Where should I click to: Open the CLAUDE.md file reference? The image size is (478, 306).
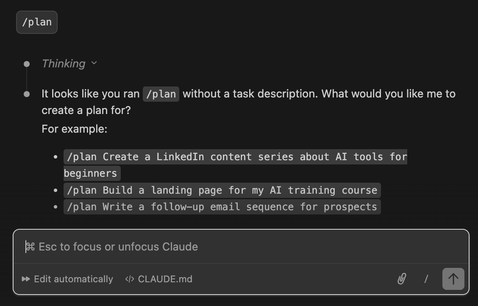coord(165,279)
